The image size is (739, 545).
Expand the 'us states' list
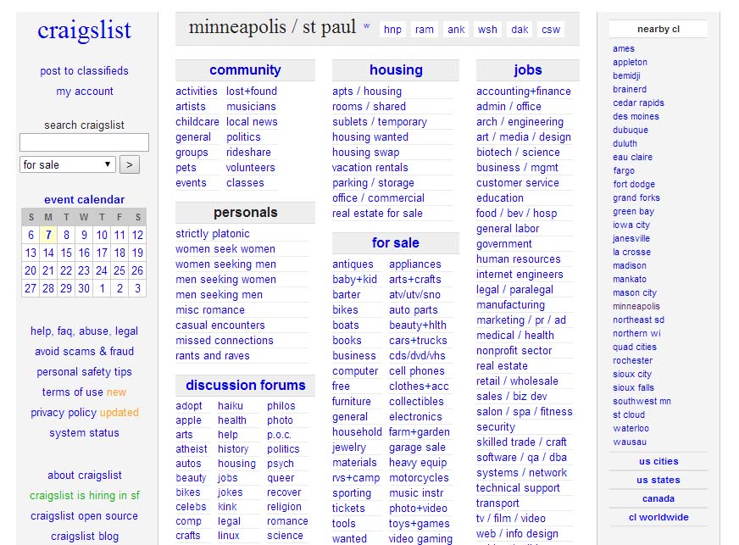tap(658, 480)
